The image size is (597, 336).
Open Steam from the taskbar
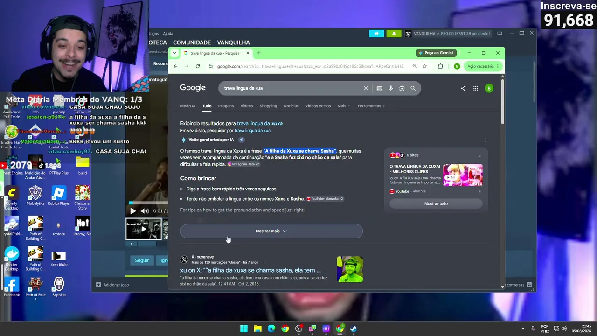[x=354, y=329]
